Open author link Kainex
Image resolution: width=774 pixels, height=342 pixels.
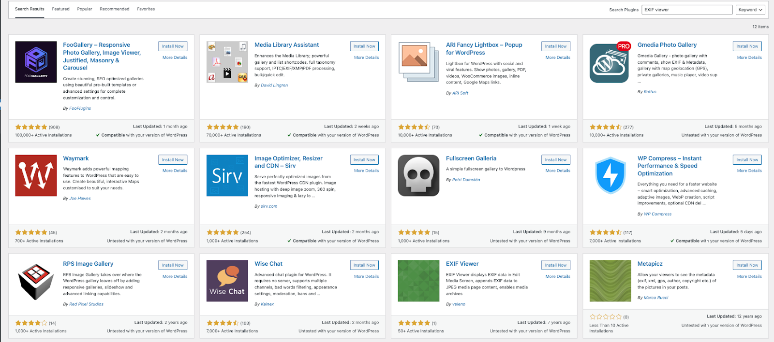pos(267,304)
